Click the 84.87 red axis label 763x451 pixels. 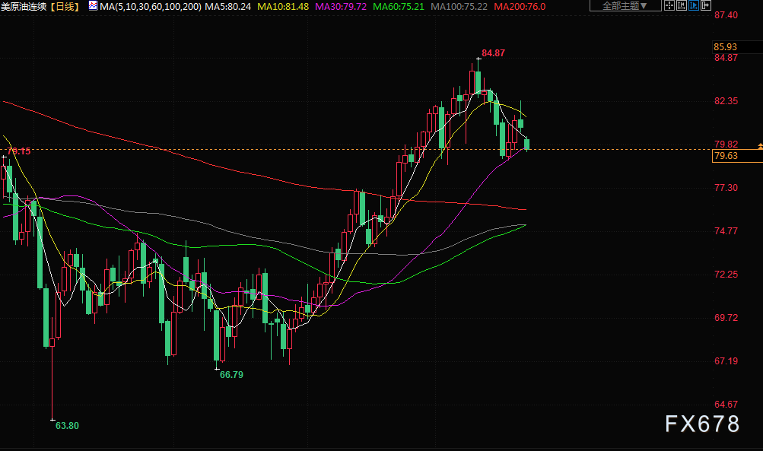[x=726, y=58]
